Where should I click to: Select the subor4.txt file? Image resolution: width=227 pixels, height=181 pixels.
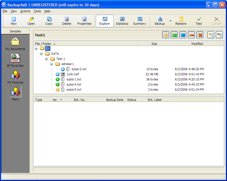(74, 84)
